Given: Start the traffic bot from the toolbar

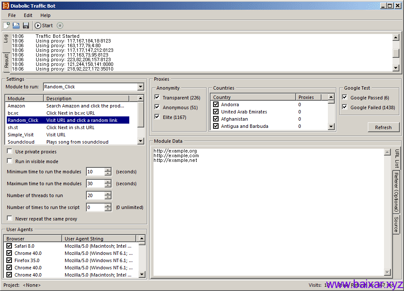Looking at the screenshot, I should (x=42, y=25).
